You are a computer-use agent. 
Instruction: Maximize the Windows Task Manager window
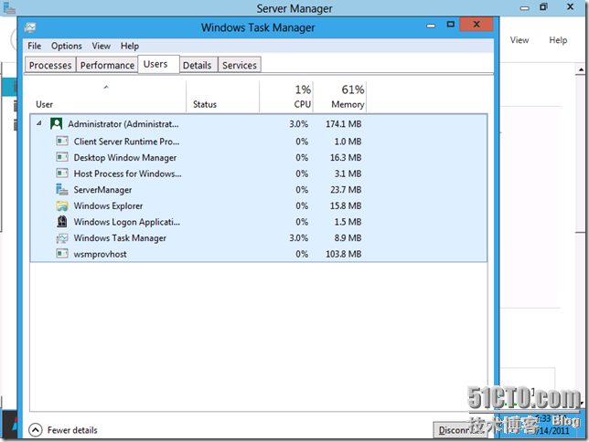(450, 25)
